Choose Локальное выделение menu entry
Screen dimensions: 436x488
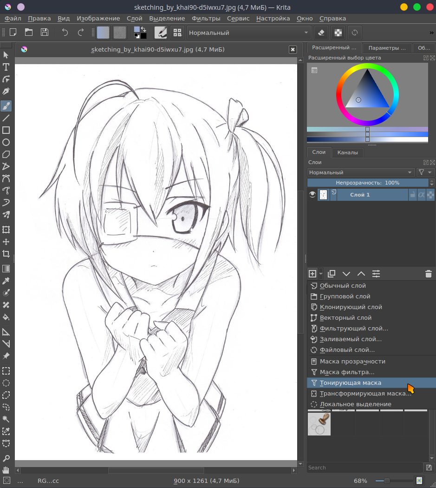[x=371, y=404]
